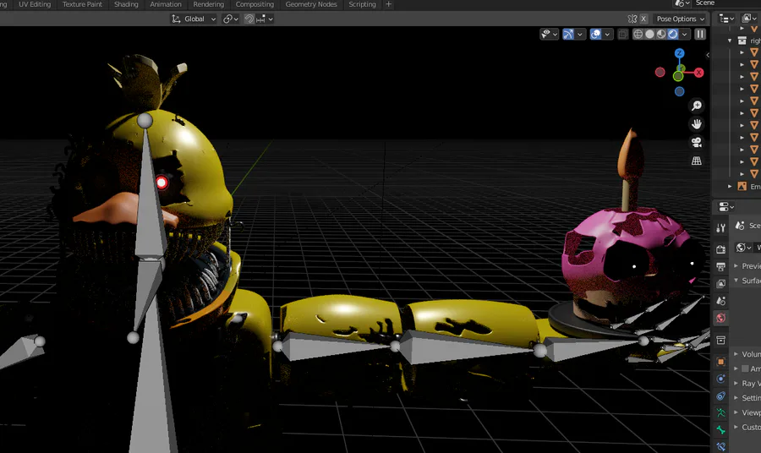Open the Pose Options dropdown
Screen dimensions: 761x453
[x=681, y=19]
